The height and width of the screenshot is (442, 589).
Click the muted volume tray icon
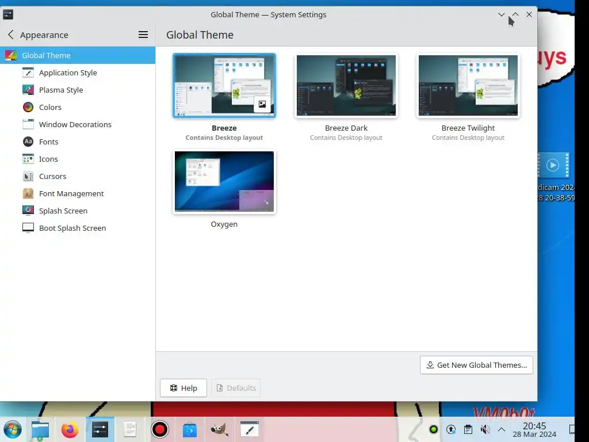[x=485, y=429]
